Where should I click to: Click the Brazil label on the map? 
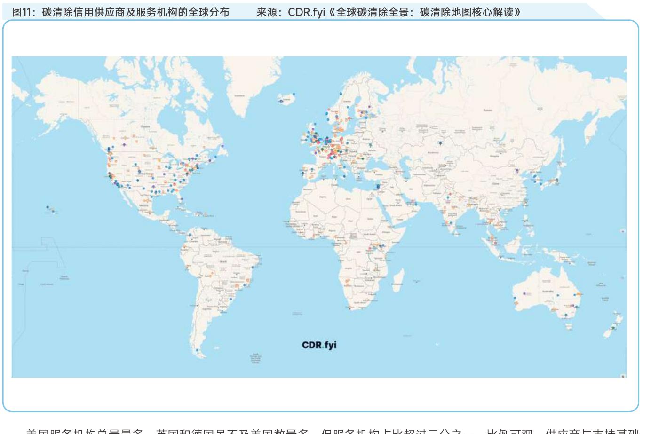click(223, 261)
